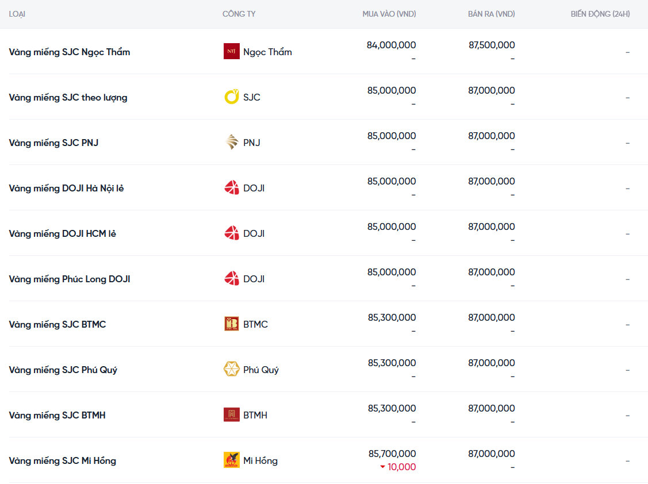Image resolution: width=648 pixels, height=484 pixels.
Task: Click the Ngọc Thẩm company name
Action: point(267,52)
